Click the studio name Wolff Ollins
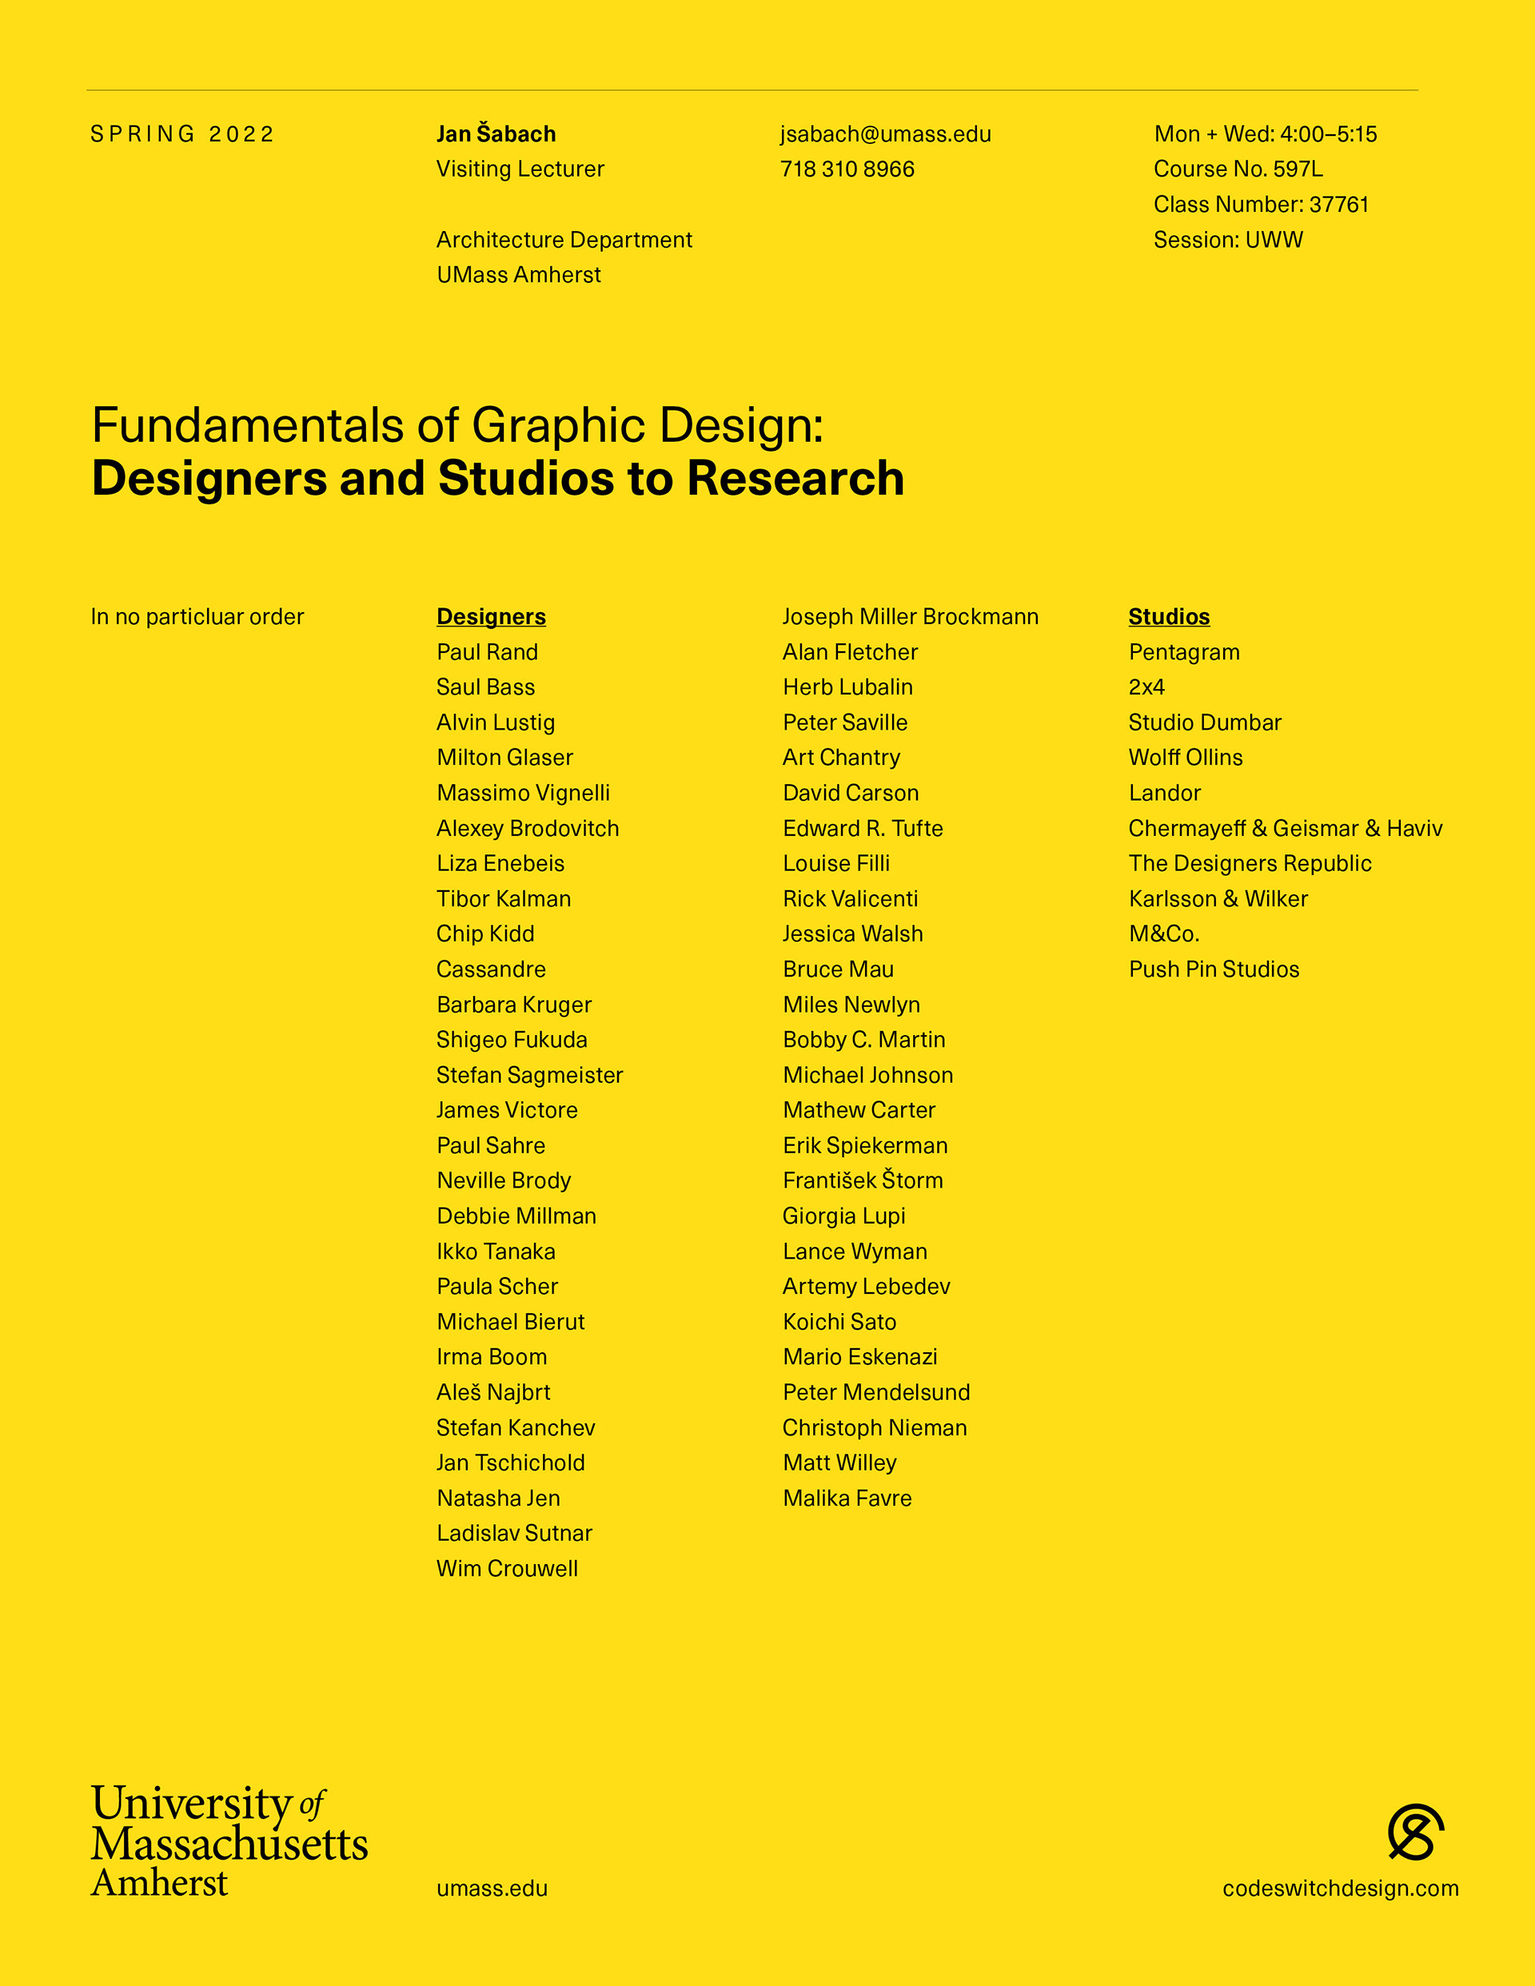 point(1186,758)
